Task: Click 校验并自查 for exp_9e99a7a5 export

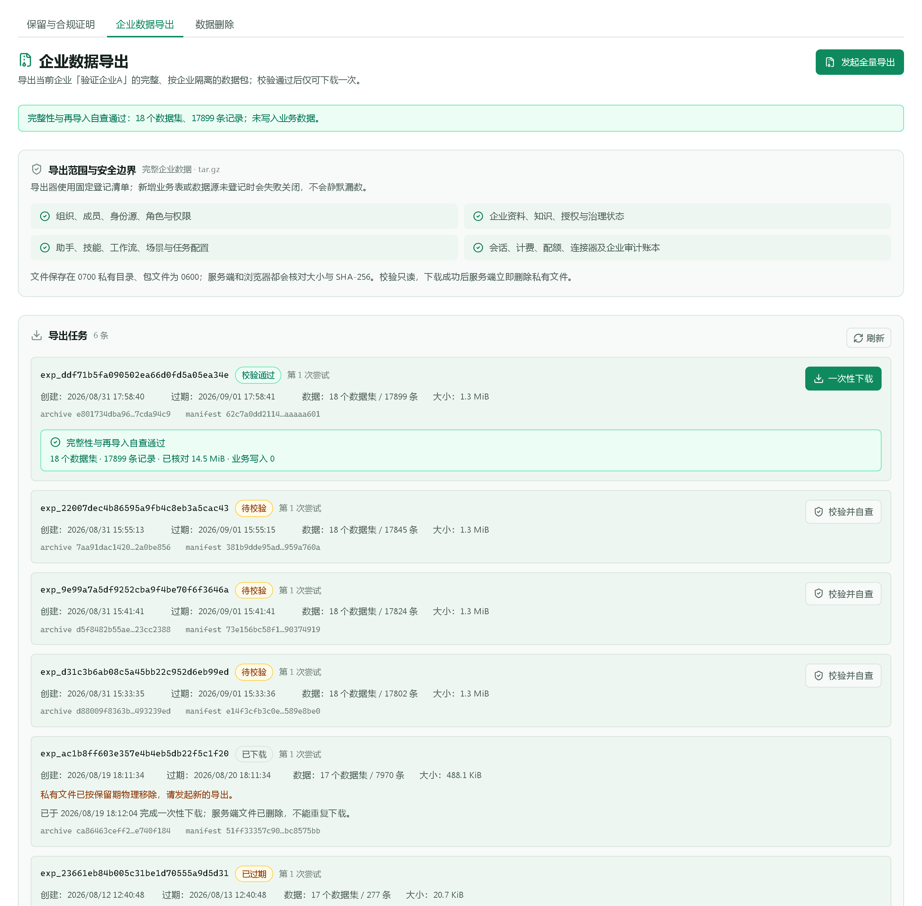Action: coord(843,594)
